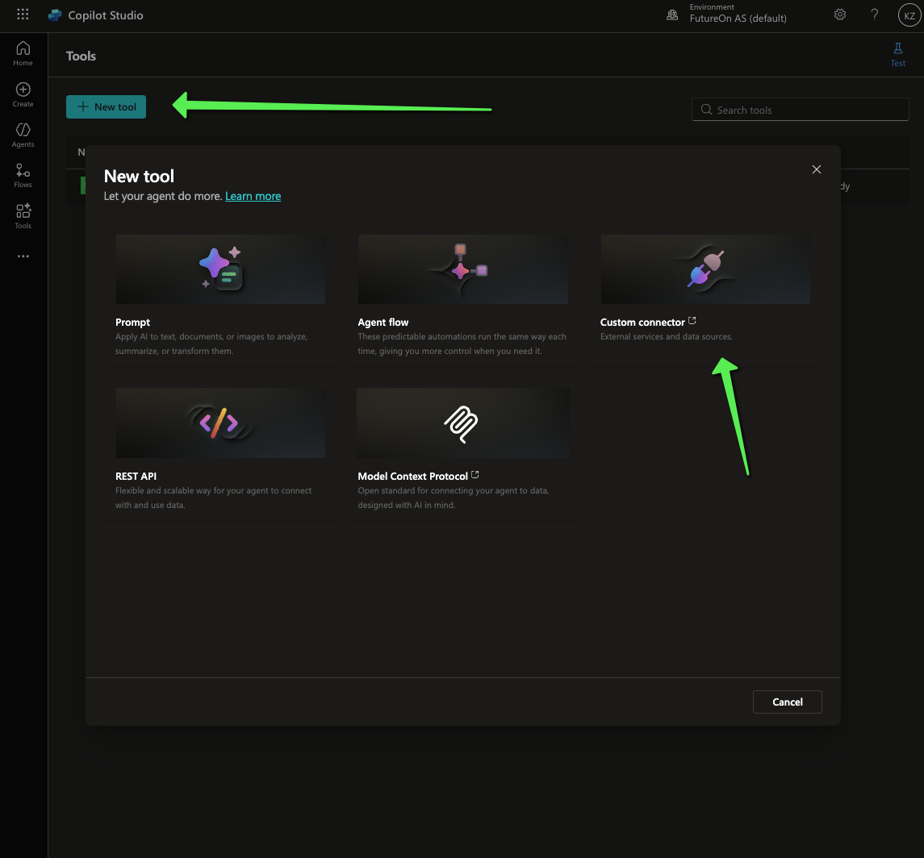Choose the Prompt tool card
Viewport: 924px width, 858px height.
click(x=220, y=295)
